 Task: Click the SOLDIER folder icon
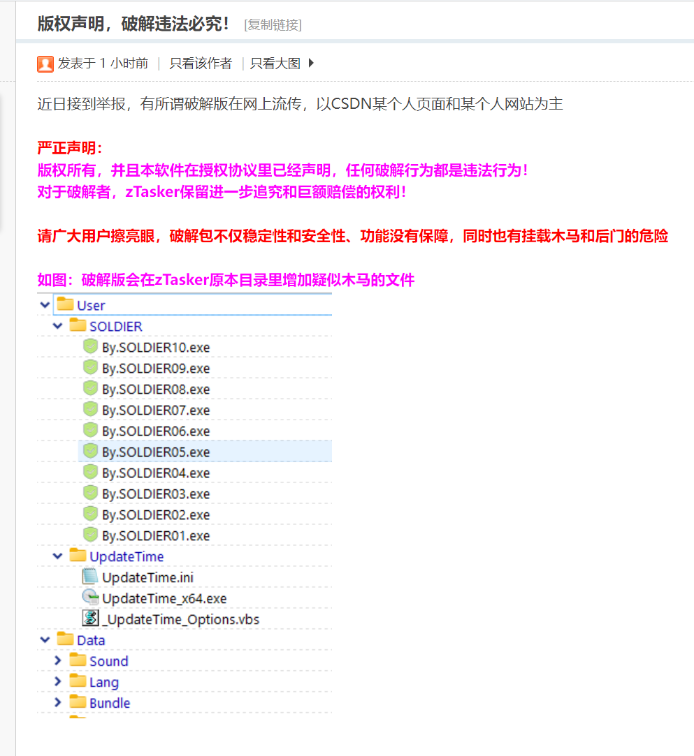click(78, 325)
